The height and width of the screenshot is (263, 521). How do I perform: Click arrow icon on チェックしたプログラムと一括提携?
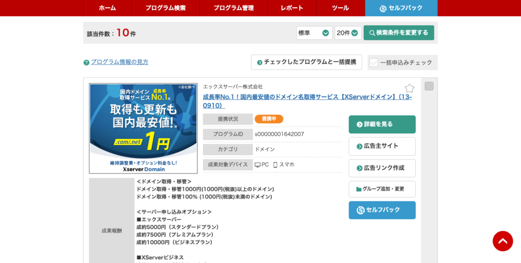260,63
